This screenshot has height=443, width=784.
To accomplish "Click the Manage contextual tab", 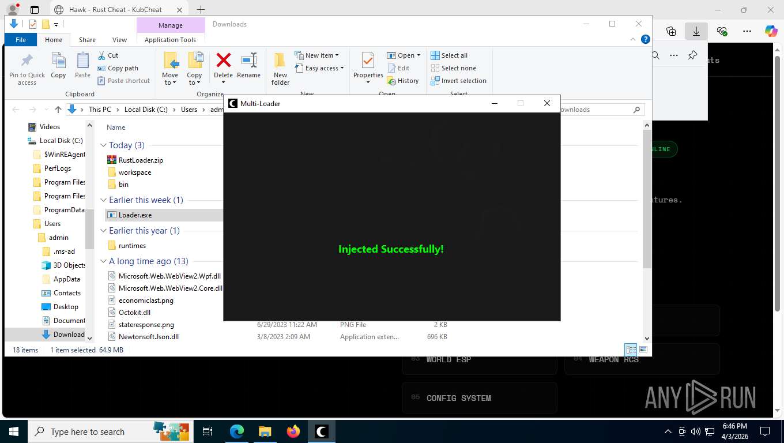I will click(x=171, y=25).
